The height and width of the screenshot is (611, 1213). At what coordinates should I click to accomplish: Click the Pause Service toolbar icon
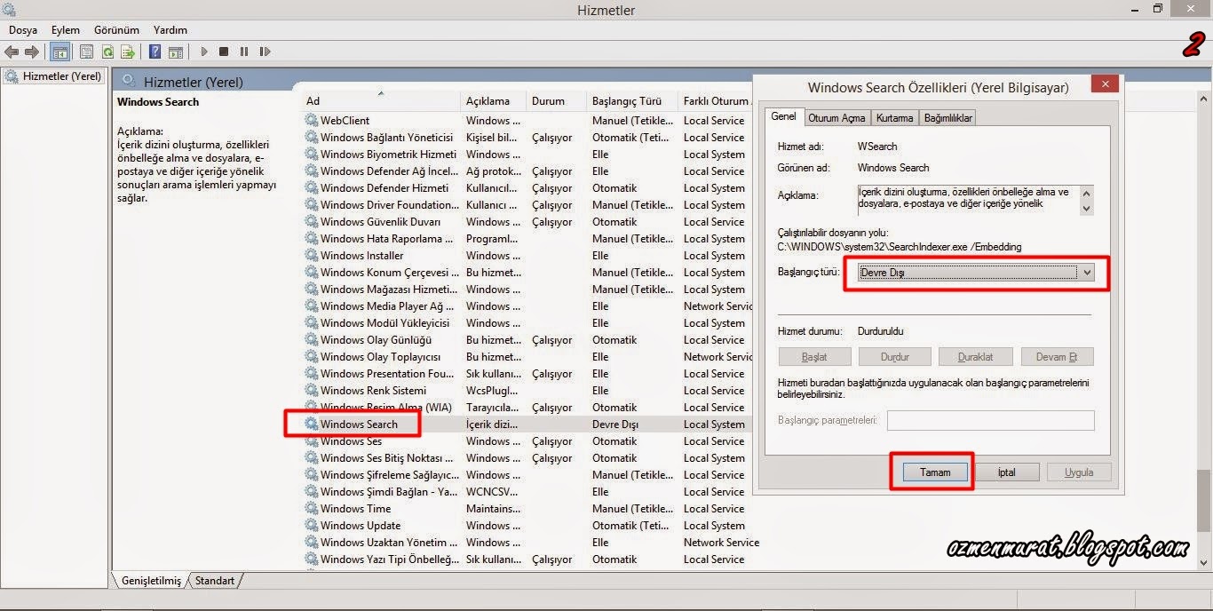tap(244, 52)
